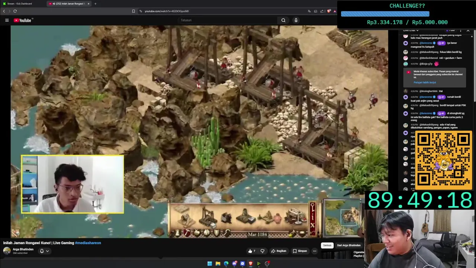Select the weapons shield category icon
This screenshot has width=476, height=268.
(x=217, y=233)
